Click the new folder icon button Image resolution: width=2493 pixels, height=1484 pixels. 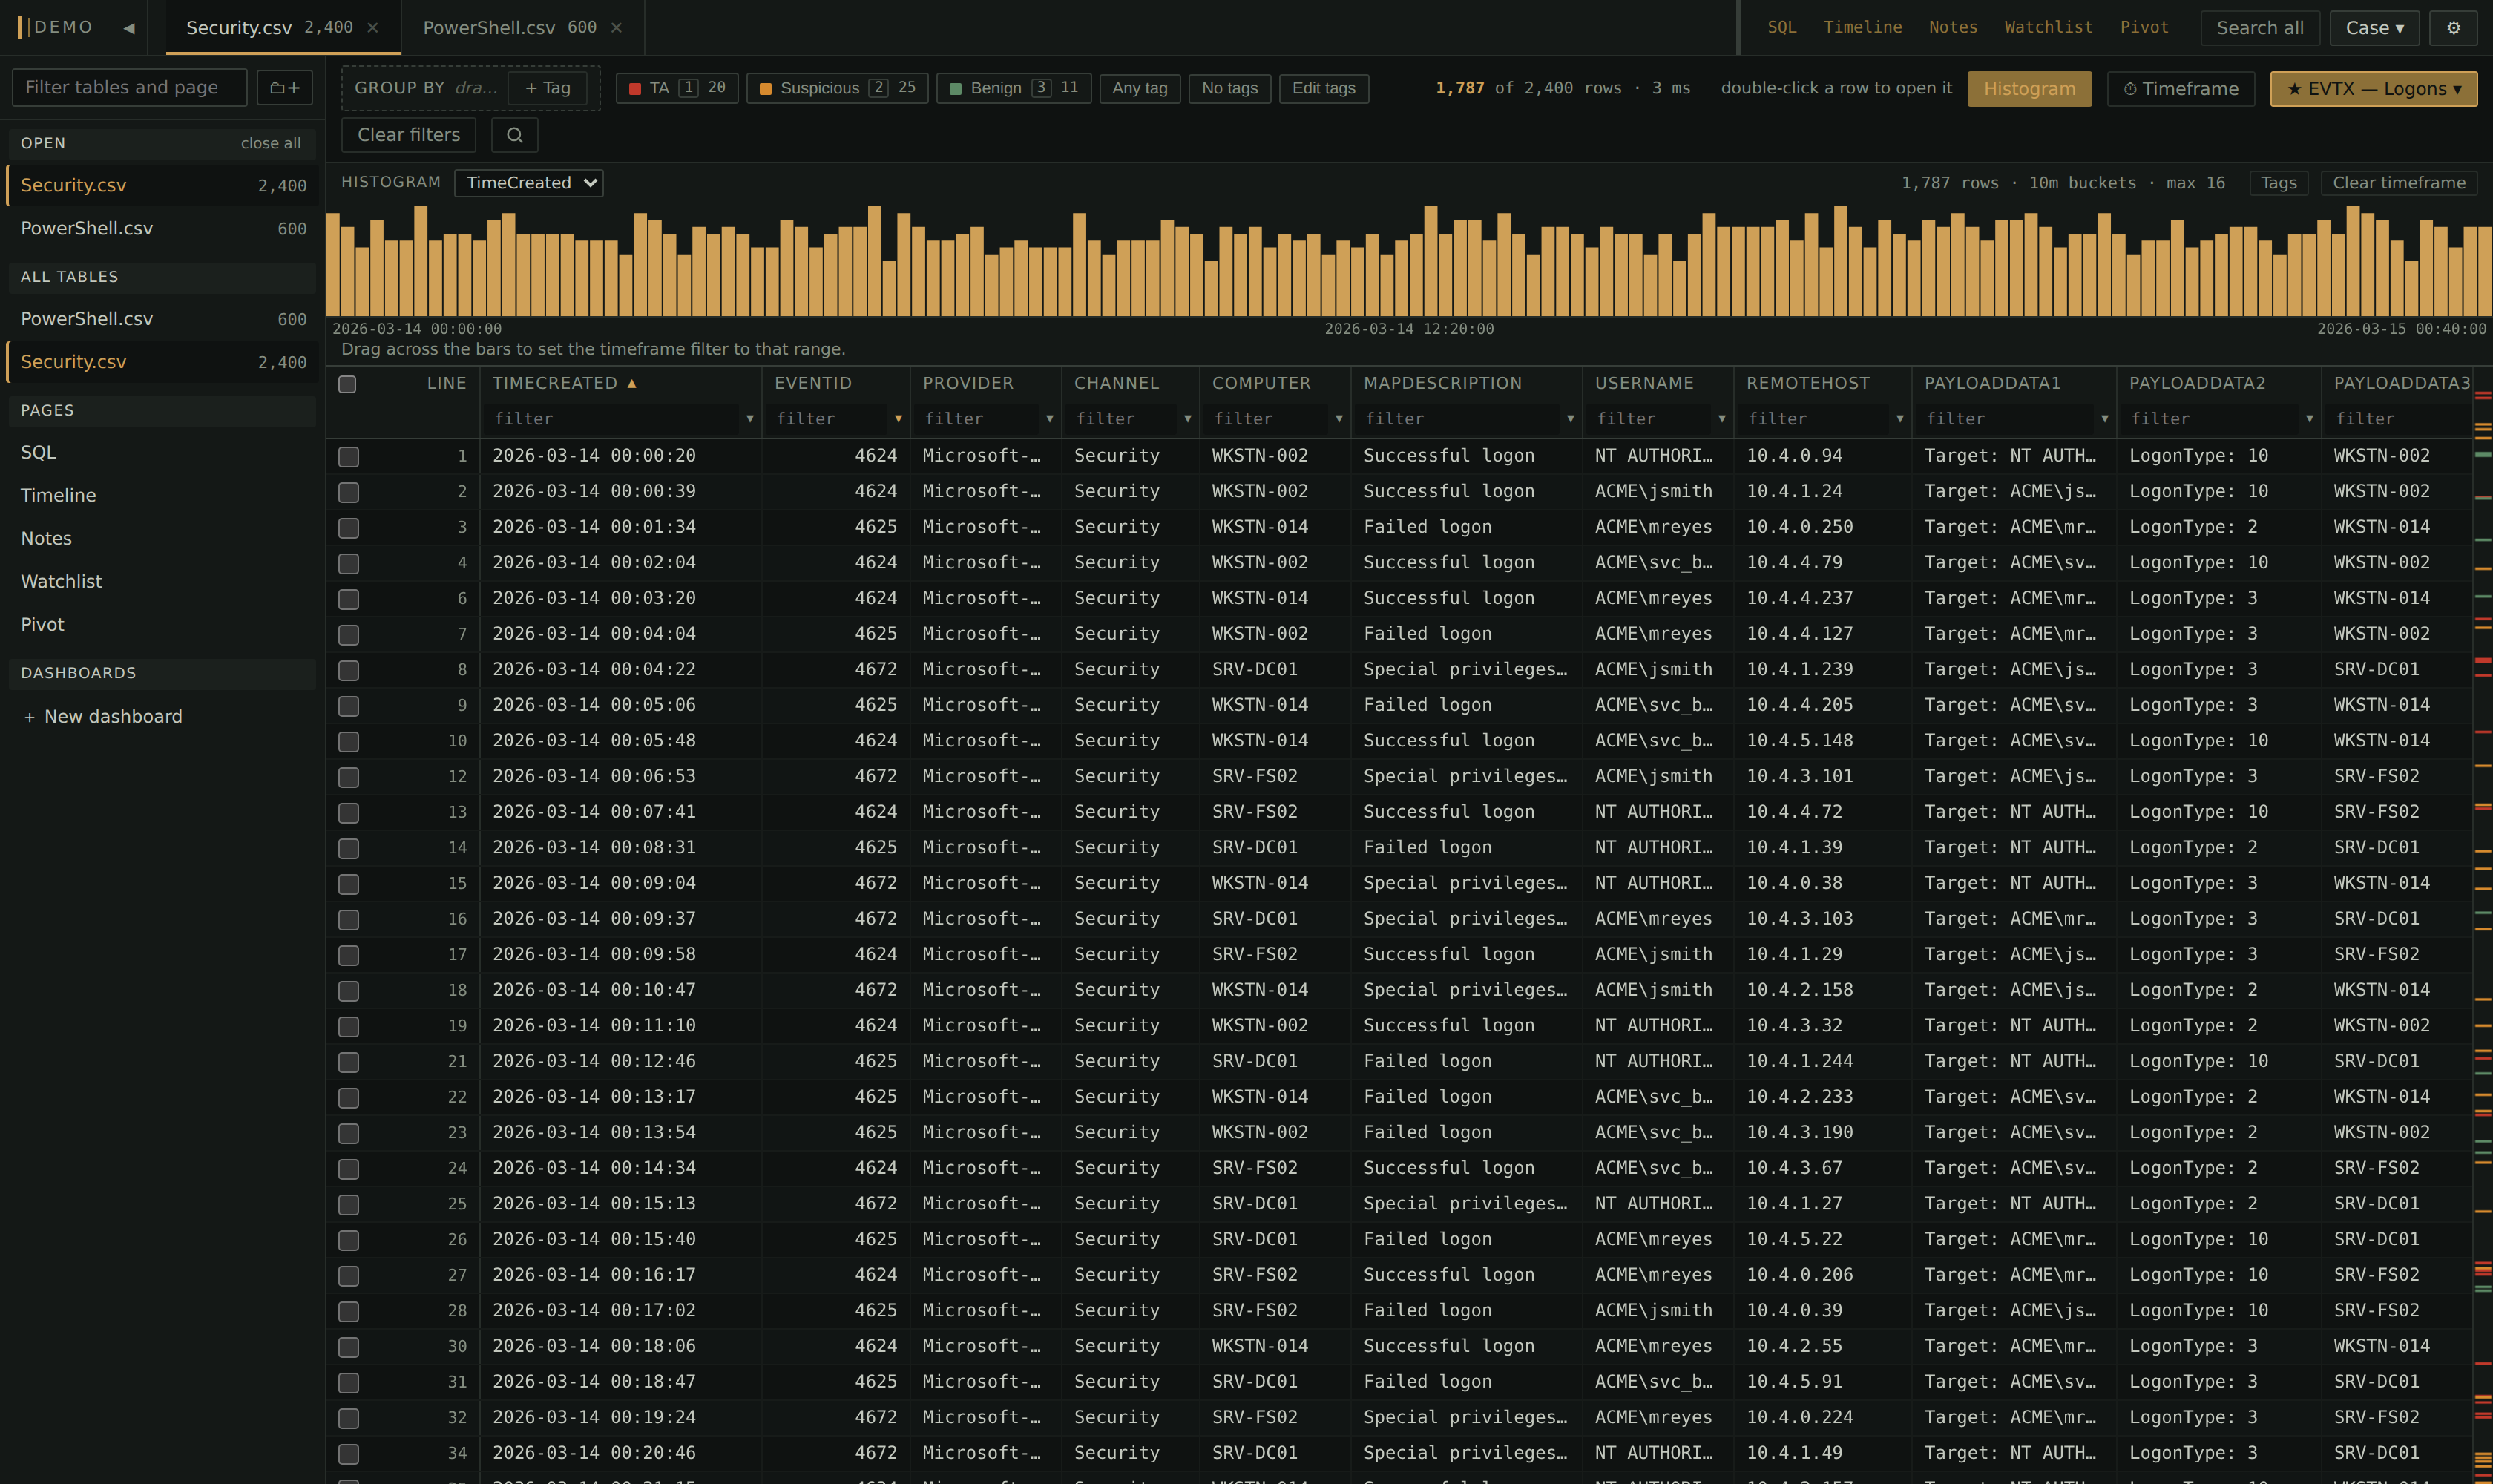point(285,88)
